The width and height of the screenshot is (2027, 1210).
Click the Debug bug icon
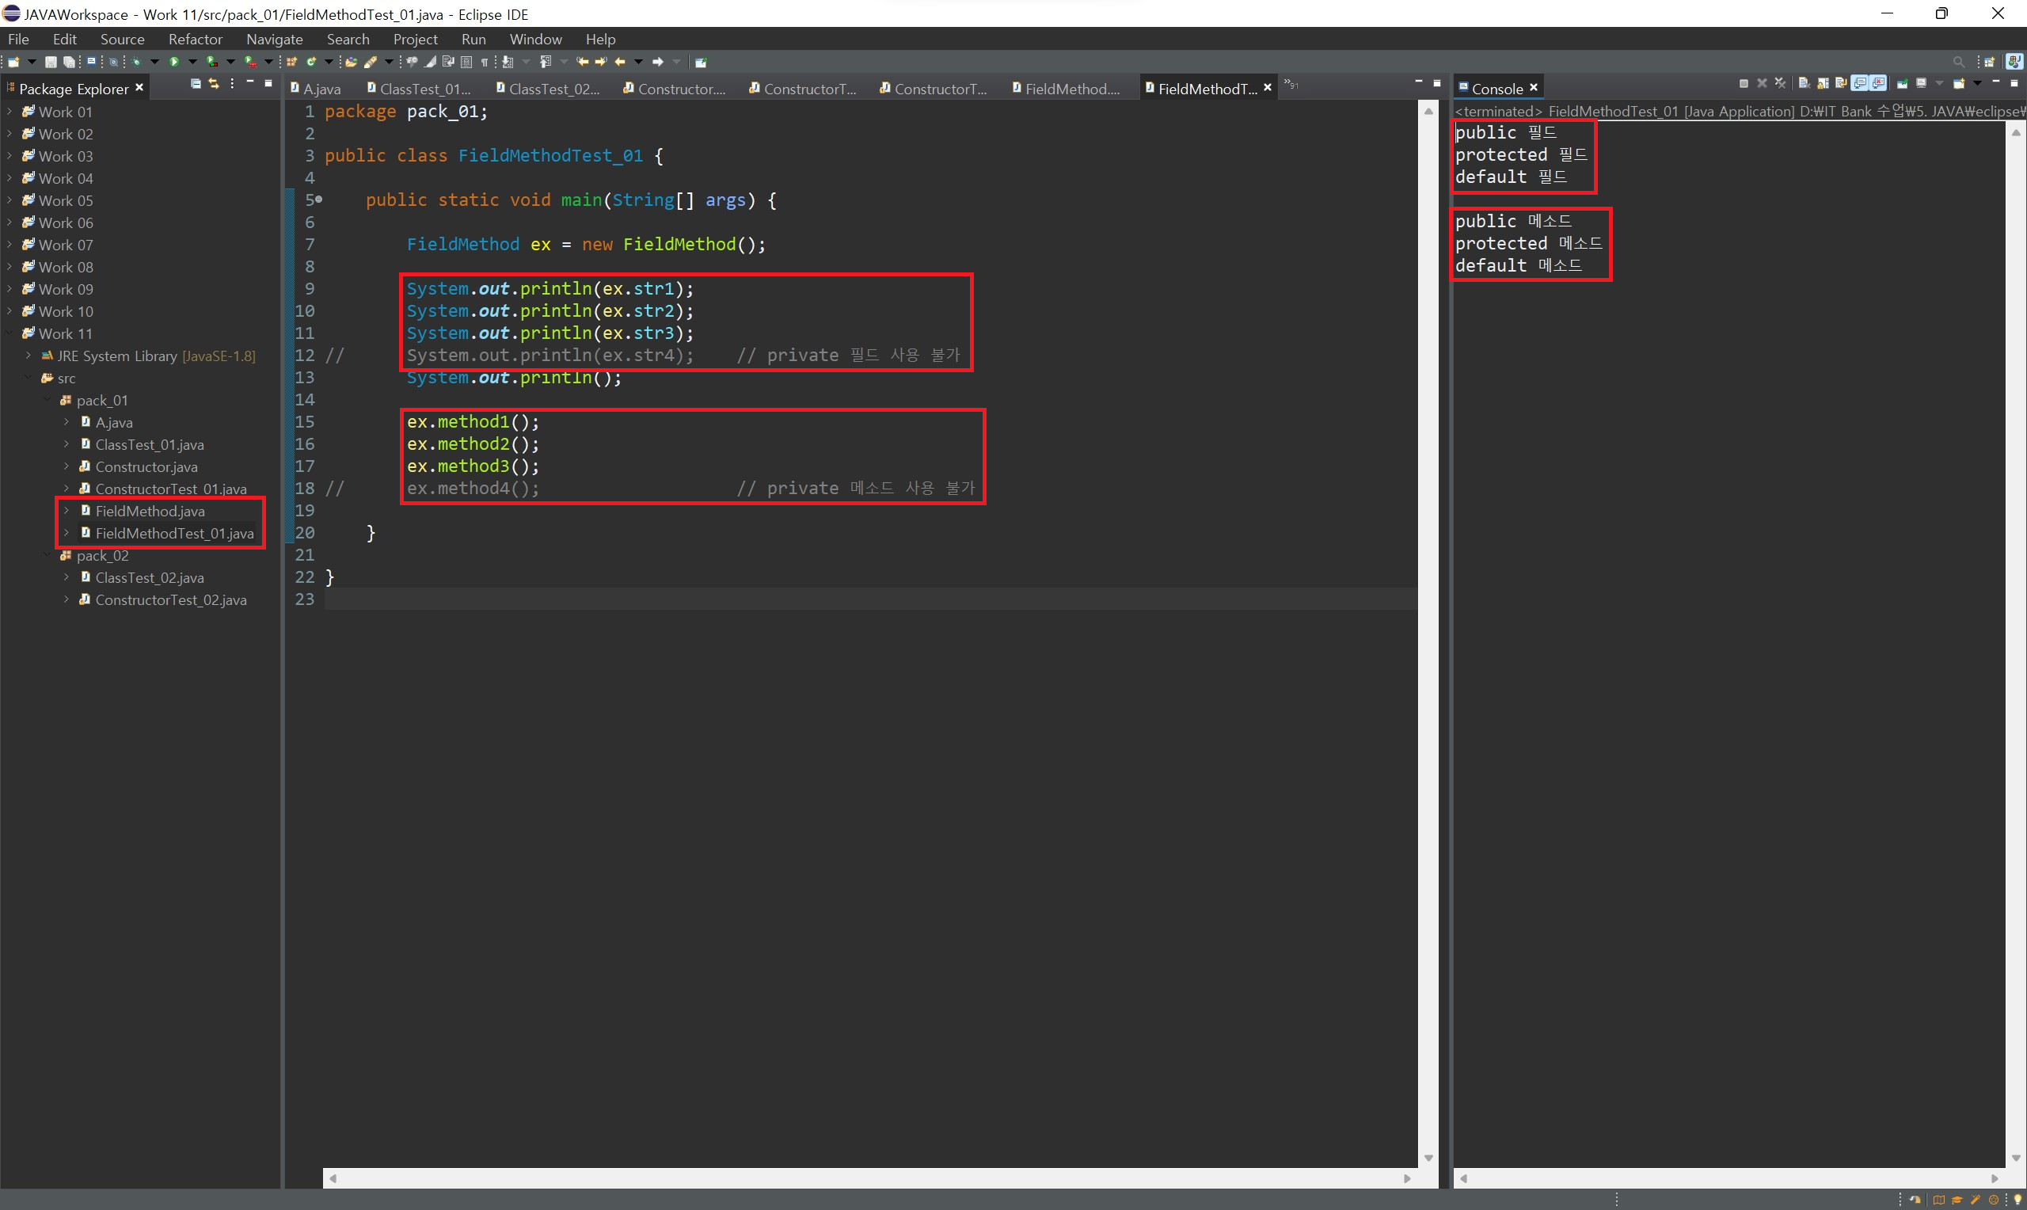pyautogui.click(x=136, y=62)
